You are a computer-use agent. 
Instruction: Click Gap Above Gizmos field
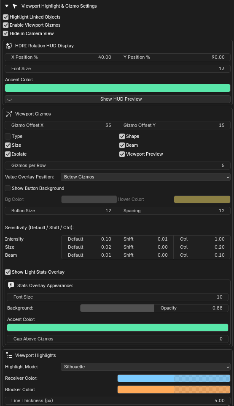118,339
